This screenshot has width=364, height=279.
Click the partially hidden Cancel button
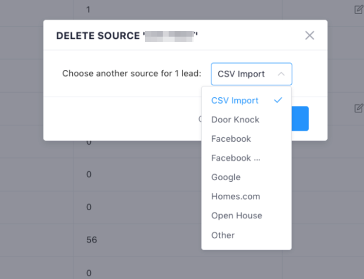[200, 119]
